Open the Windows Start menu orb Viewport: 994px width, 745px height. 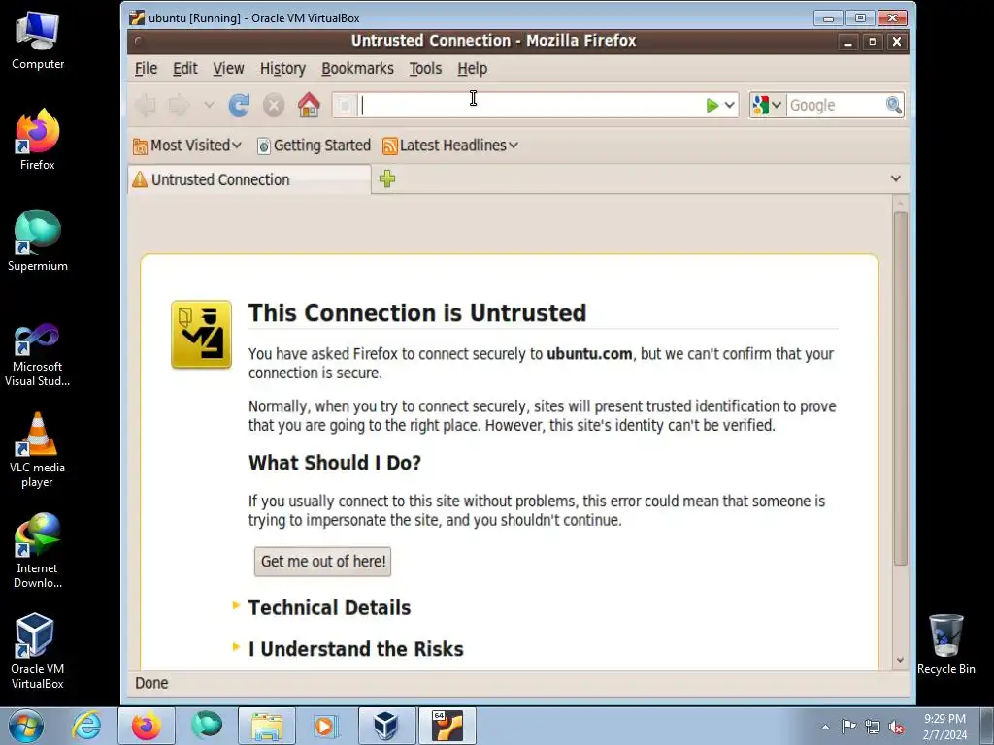point(26,726)
